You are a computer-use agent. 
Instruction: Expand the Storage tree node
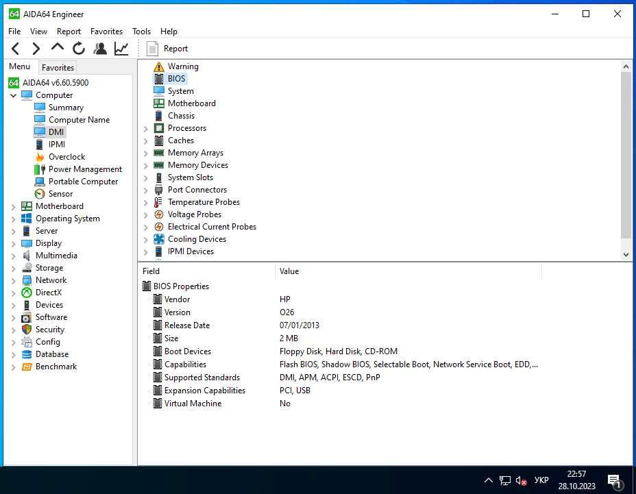[x=14, y=269]
